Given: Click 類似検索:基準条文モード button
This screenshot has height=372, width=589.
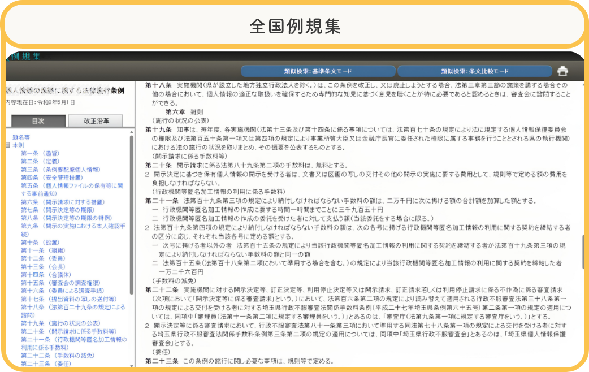Looking at the screenshot, I should (x=318, y=71).
